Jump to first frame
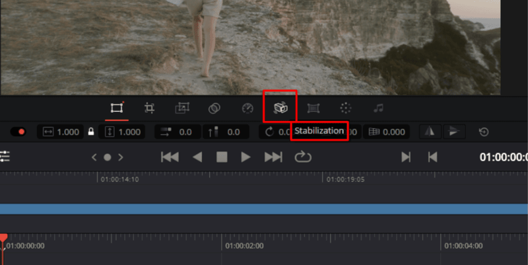 pos(170,157)
